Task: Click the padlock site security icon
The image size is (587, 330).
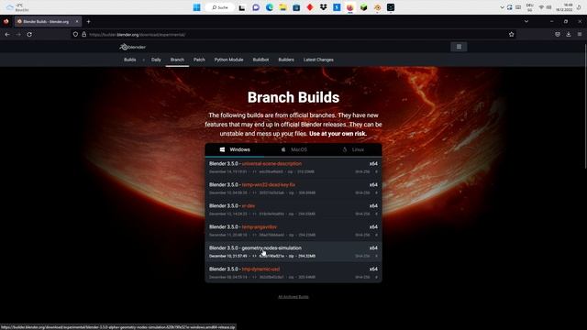Action: pos(83,35)
